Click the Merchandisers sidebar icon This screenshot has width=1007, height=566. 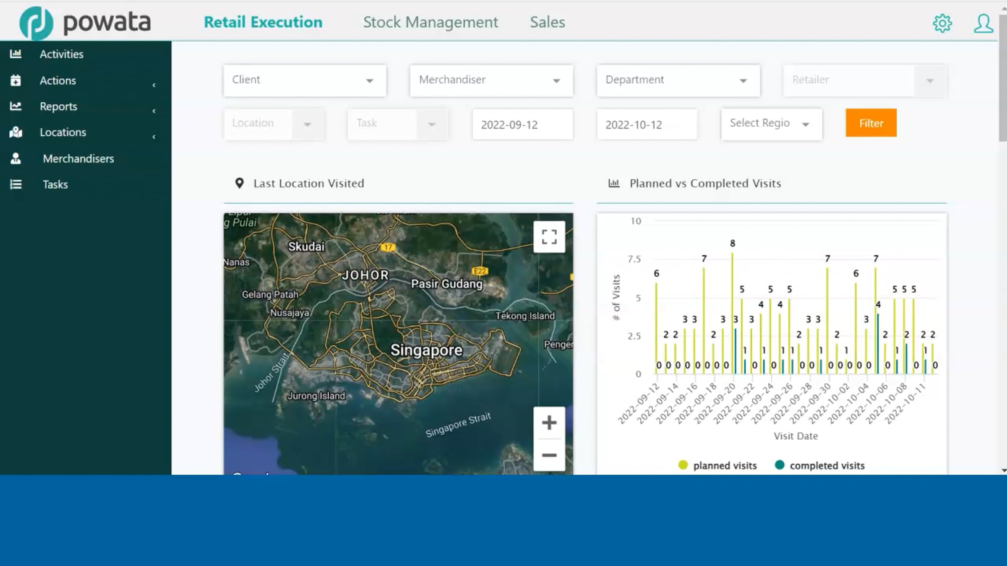[x=16, y=158]
